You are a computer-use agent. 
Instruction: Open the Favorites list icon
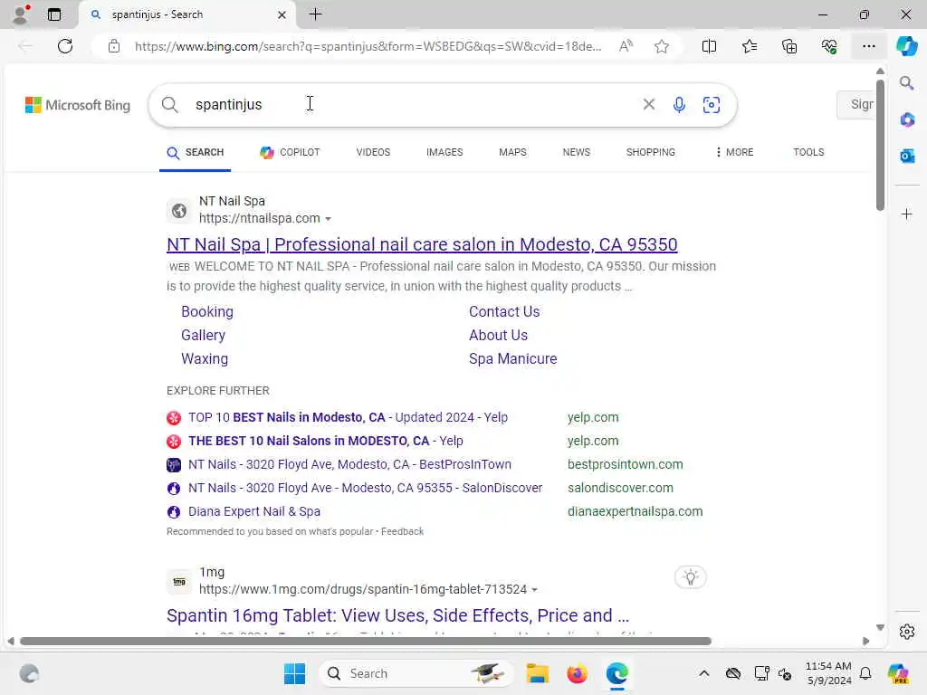pyautogui.click(x=749, y=46)
